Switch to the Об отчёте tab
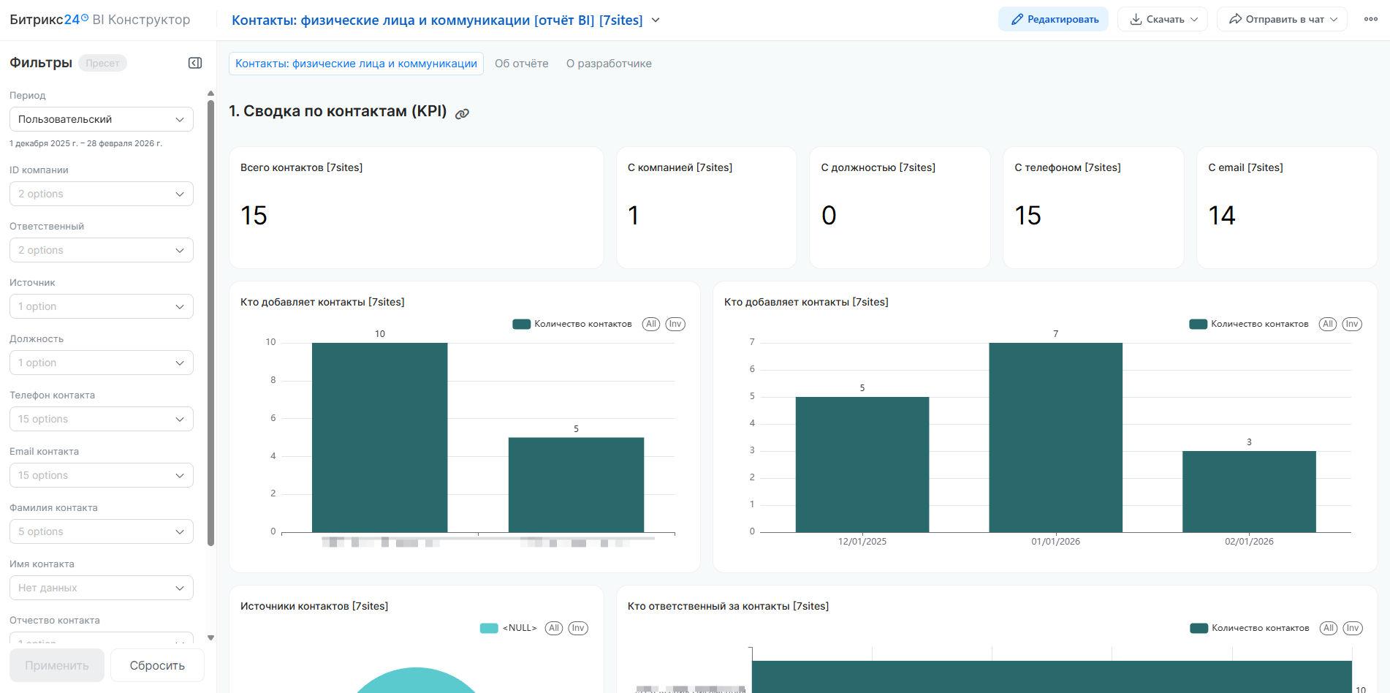 point(521,64)
